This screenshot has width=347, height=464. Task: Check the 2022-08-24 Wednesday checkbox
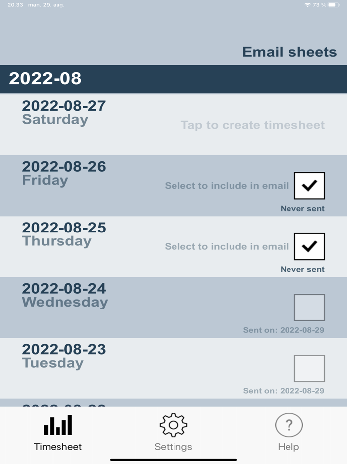pyautogui.click(x=309, y=307)
